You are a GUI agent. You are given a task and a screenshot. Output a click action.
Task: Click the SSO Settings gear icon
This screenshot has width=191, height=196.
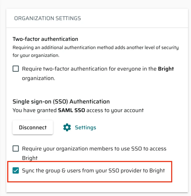pyautogui.click(x=67, y=127)
